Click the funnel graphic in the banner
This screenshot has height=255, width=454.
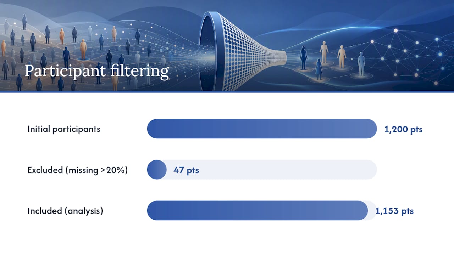click(243, 51)
